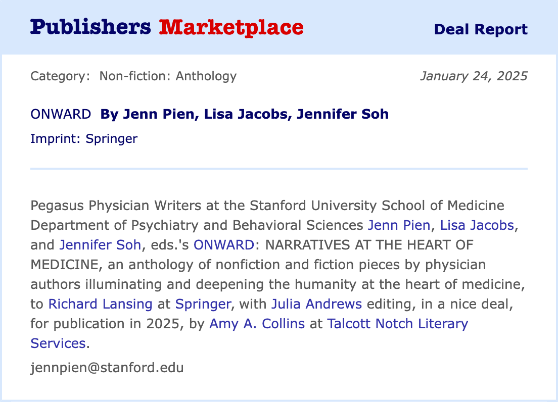The image size is (558, 402).
Task: Click the Imprint: Springer line
Action: (84, 138)
